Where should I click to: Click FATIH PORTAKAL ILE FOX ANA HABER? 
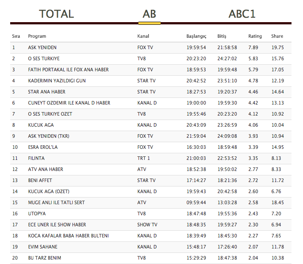[x=69, y=70]
